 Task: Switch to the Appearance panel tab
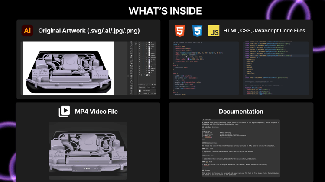click(x=142, y=87)
